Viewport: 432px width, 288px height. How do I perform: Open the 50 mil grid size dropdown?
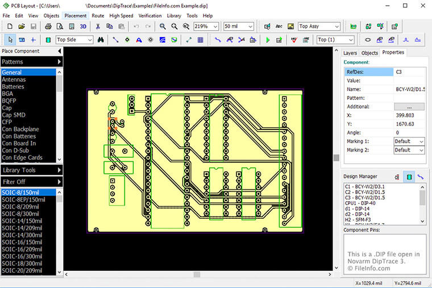240,26
